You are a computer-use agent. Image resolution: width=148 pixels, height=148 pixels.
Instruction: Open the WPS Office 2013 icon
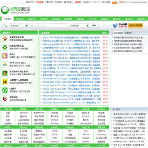[5, 65]
